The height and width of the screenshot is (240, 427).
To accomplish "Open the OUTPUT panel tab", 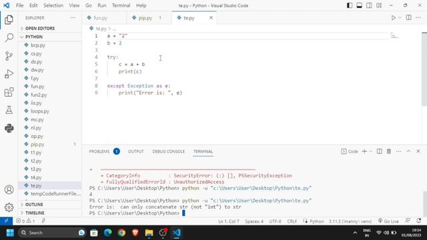I will [x=135, y=151].
